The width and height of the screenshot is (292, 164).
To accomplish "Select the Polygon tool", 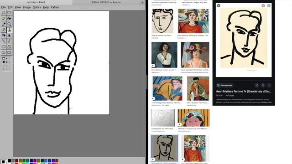I will 9,47.
